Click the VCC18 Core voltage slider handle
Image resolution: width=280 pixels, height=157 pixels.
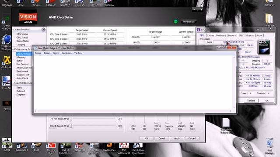coord(156,123)
